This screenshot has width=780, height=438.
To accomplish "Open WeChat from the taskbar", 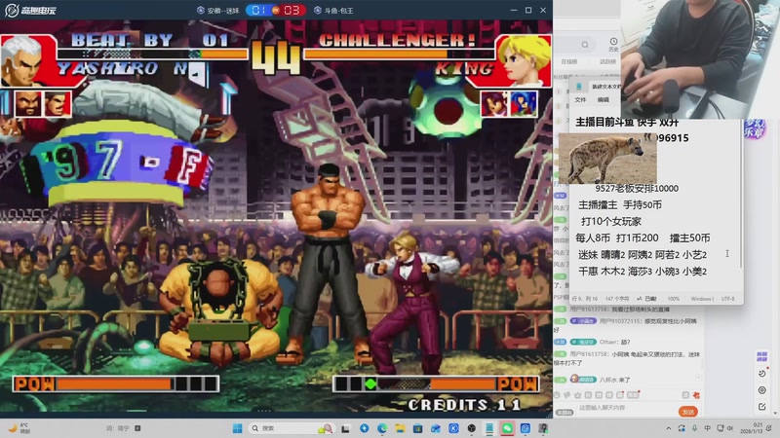I will click(507, 428).
